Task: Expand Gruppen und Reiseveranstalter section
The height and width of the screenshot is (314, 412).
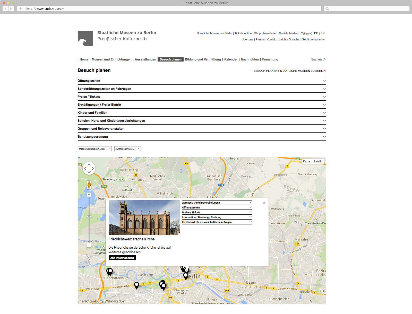Action: pos(202,129)
